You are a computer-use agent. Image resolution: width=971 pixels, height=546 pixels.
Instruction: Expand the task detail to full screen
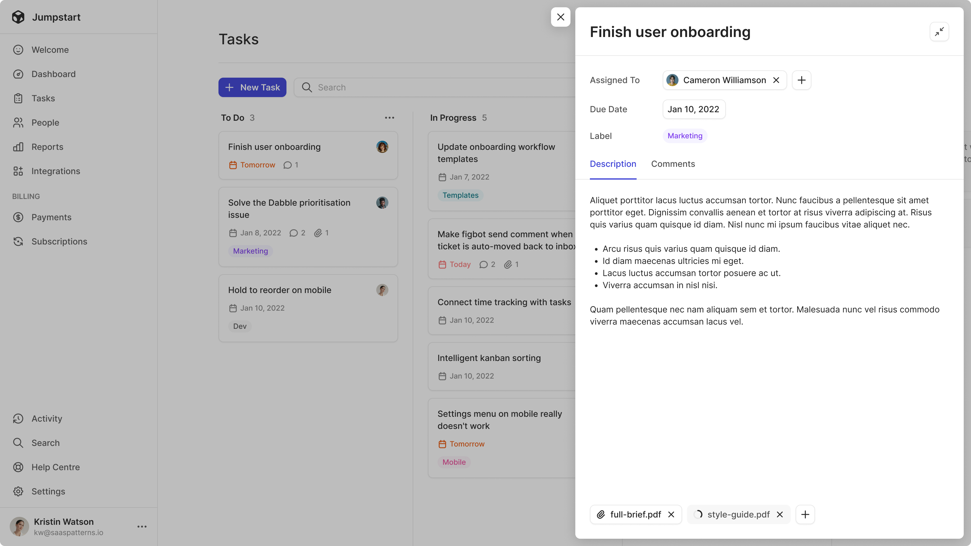tap(939, 31)
